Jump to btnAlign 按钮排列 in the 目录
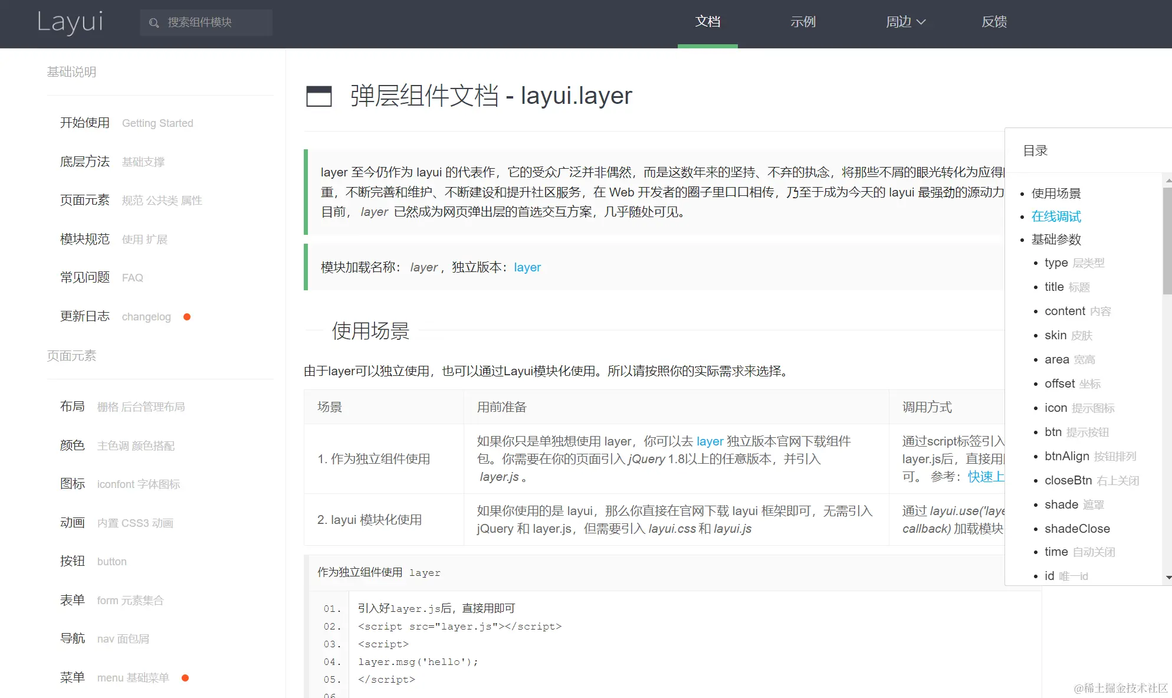 point(1090,456)
